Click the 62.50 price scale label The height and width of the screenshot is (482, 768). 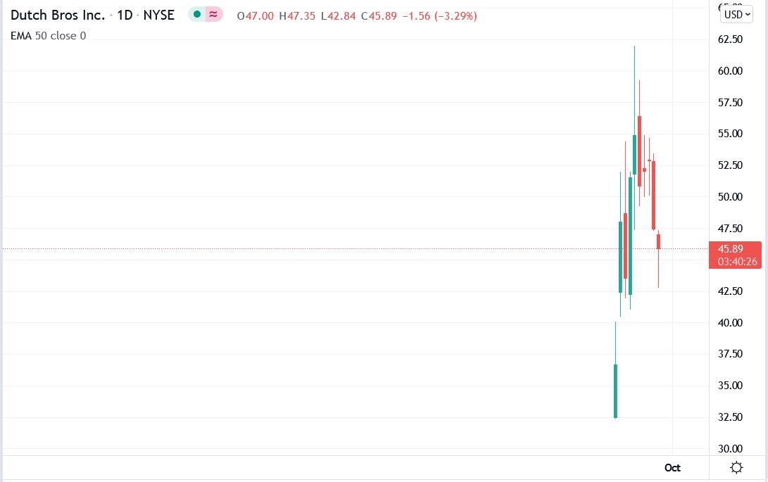pos(730,39)
